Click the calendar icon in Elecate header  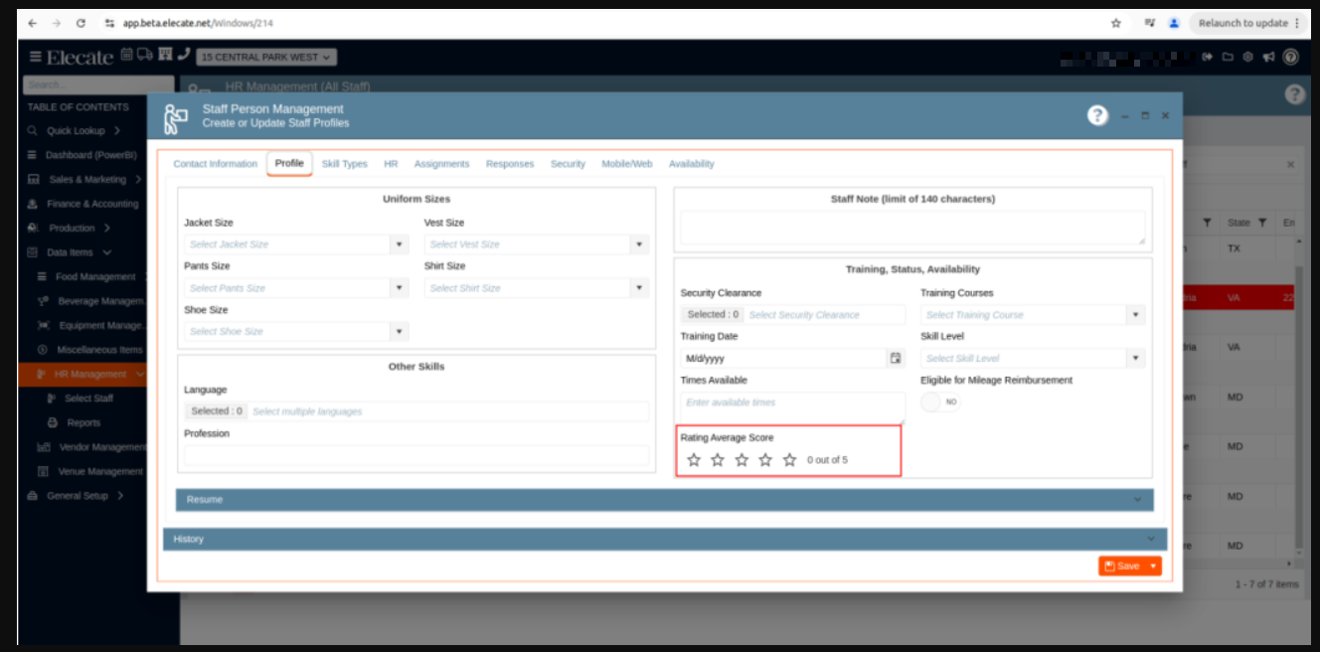127,56
